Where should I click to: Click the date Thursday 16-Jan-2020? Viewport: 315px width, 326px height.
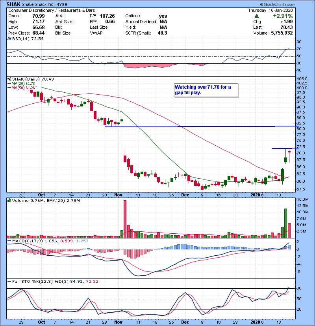[271, 10]
